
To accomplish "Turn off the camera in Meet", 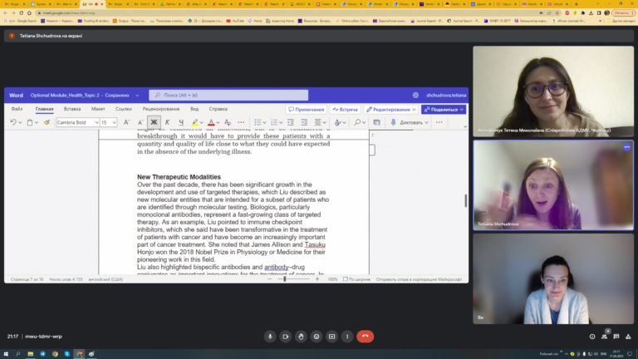I will (x=286, y=337).
